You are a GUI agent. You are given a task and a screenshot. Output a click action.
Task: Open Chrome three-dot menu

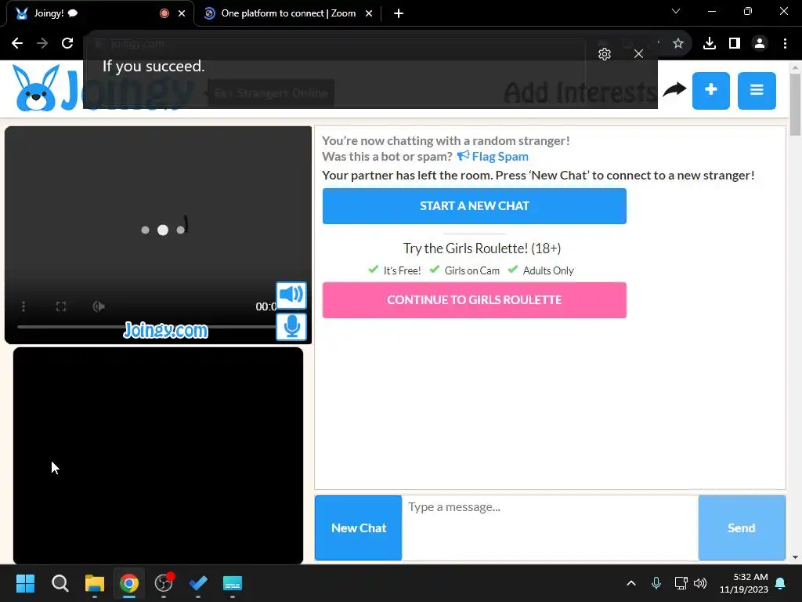[x=785, y=43]
